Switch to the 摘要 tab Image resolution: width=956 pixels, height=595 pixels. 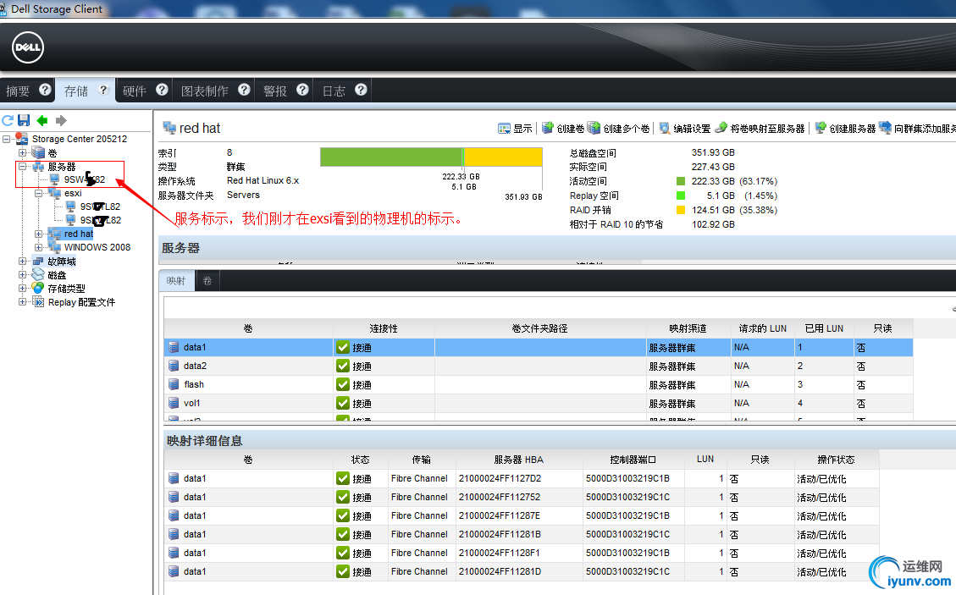(x=18, y=91)
